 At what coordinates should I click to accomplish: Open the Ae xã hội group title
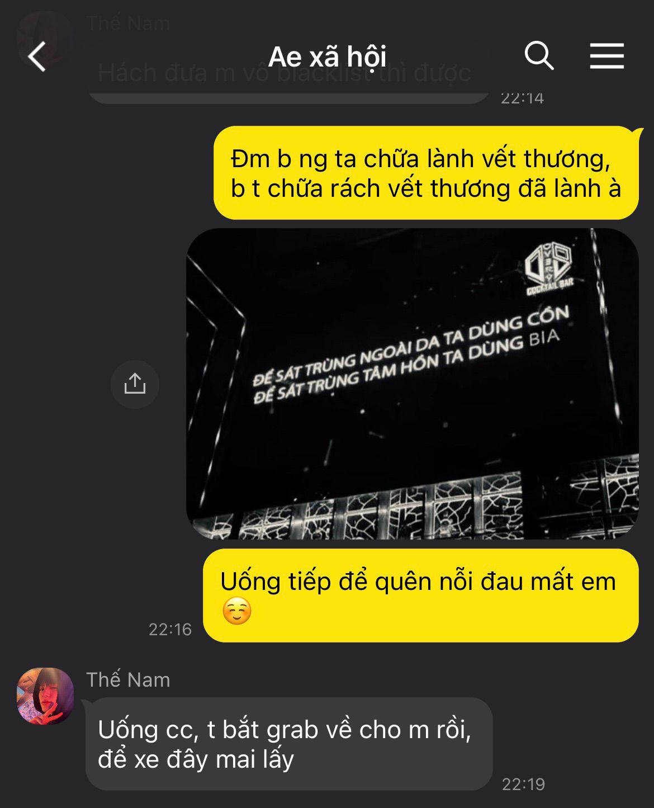pos(327,56)
